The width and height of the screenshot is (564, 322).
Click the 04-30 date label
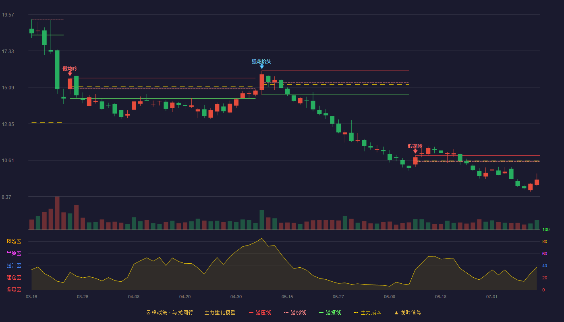[236, 297]
